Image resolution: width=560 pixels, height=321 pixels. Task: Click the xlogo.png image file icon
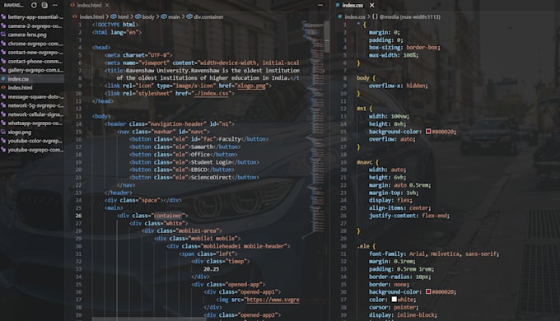tap(3, 133)
